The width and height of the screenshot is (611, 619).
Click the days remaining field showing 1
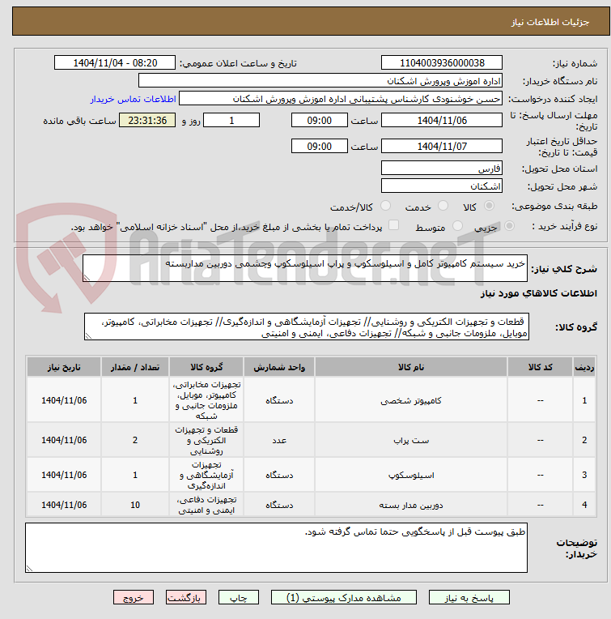231,121
